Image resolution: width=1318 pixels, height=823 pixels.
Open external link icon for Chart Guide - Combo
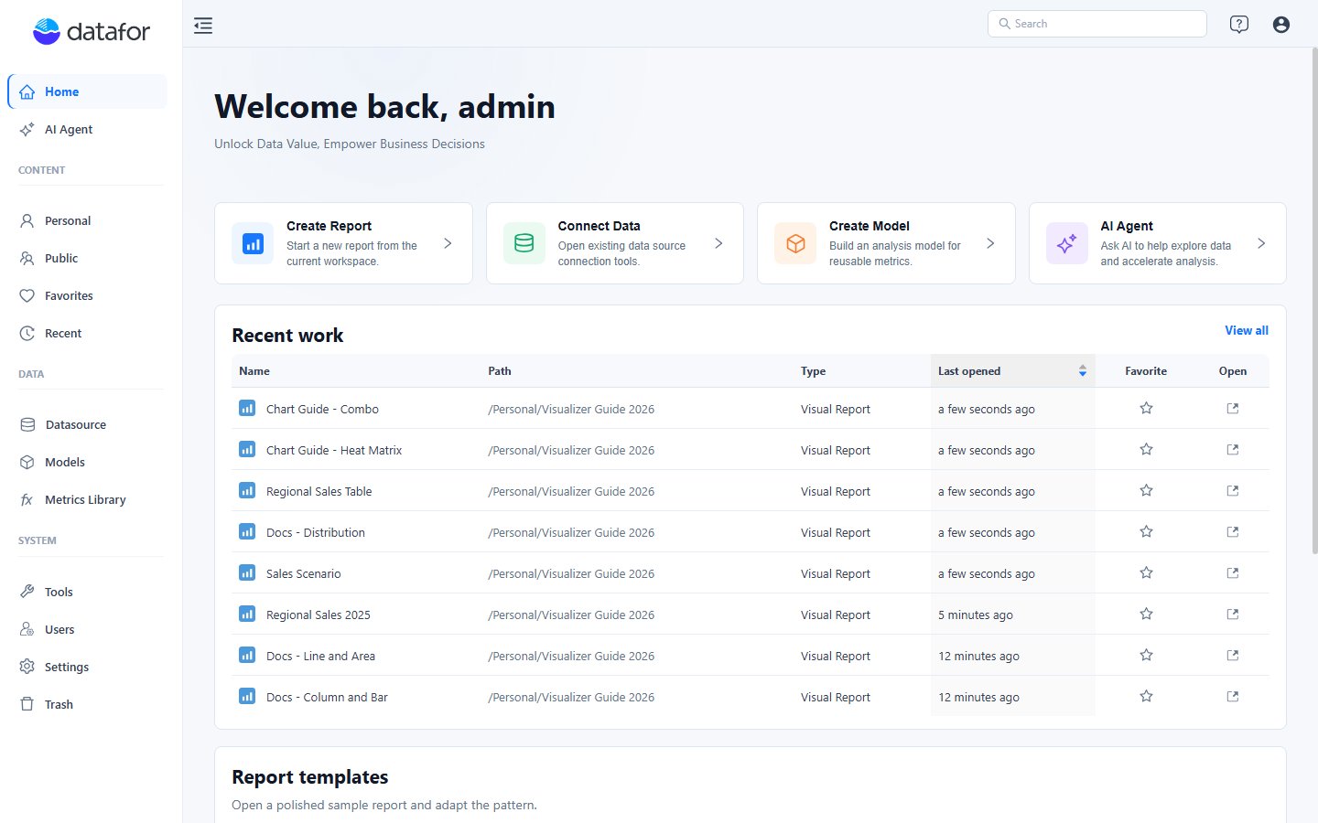pyautogui.click(x=1233, y=409)
